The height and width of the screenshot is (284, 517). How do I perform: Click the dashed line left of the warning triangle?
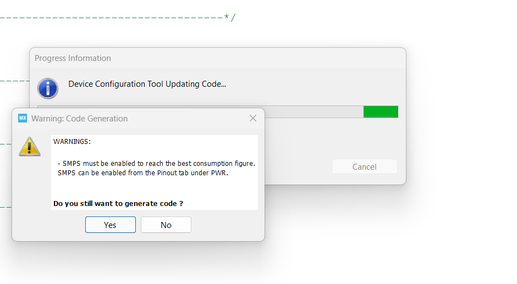[5, 144]
